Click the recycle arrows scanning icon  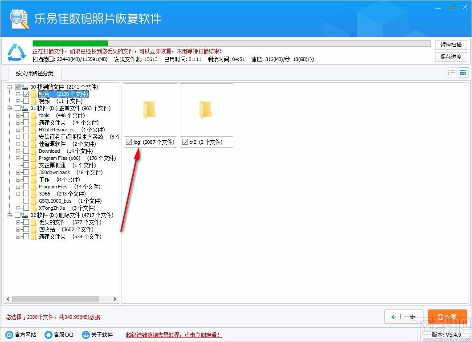click(x=16, y=52)
